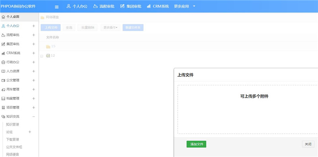
Task: Expand 行政办公 sidebar section plus sign
Action: tap(34, 62)
